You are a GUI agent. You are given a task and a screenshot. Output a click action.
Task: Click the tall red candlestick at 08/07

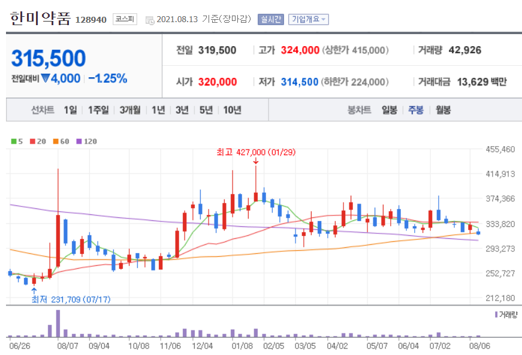coord(58,241)
